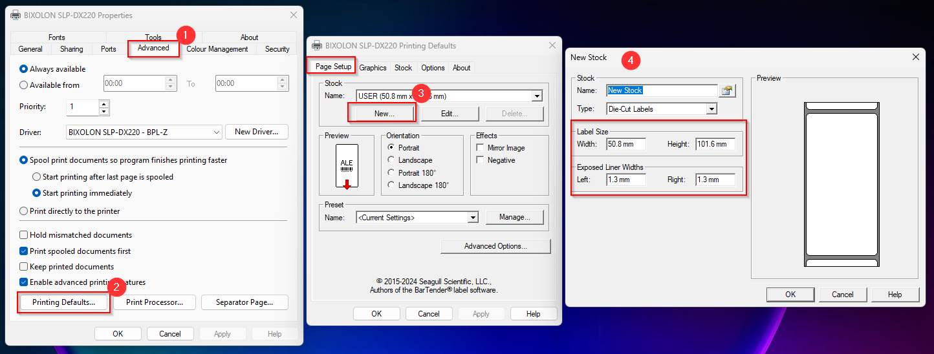Enable Keep printed documents checkbox
This screenshot has height=354, width=934.
coord(24,266)
